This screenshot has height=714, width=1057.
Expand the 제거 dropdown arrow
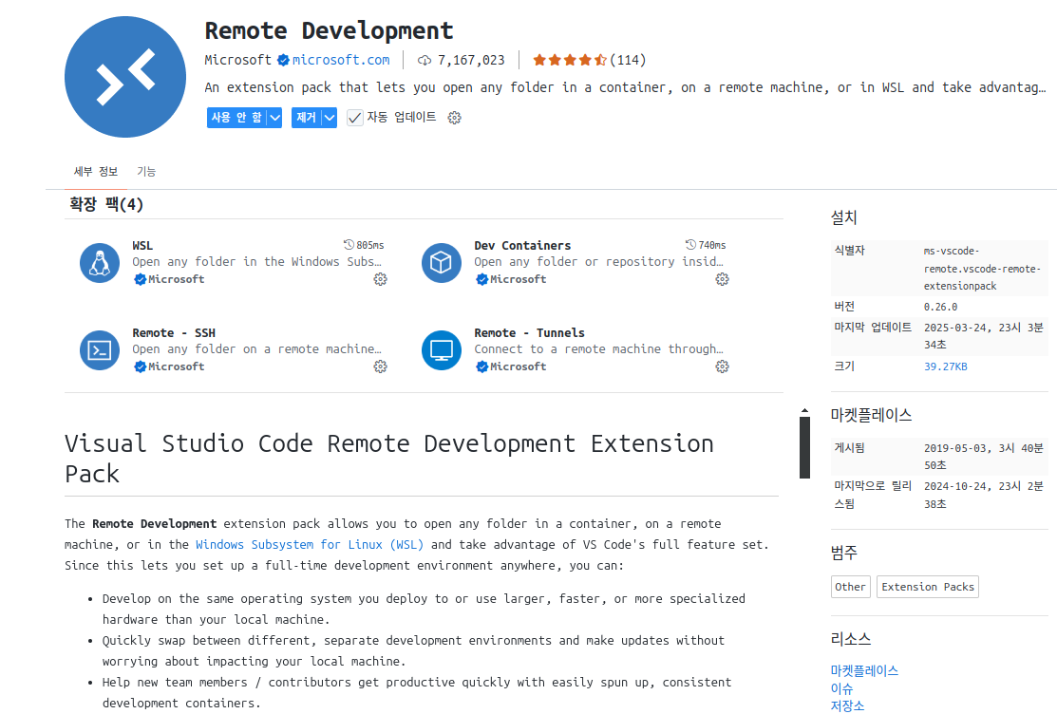pos(329,118)
